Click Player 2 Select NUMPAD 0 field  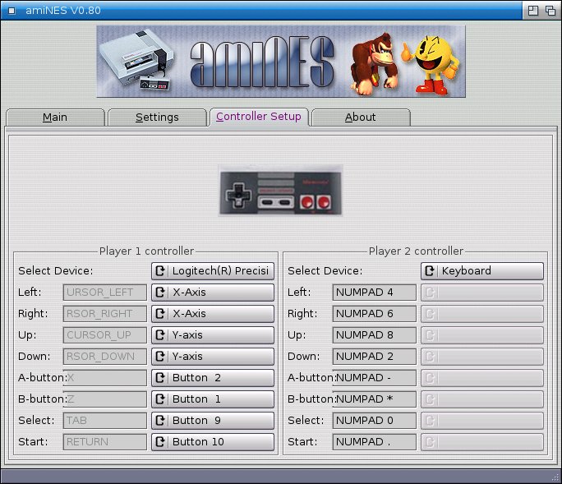[374, 421]
